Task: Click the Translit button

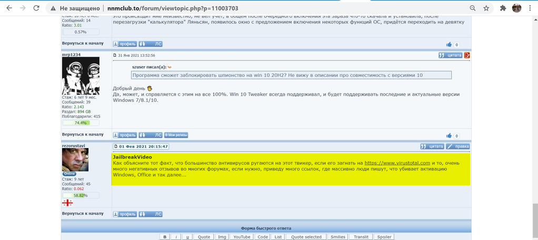Action: pos(361,237)
